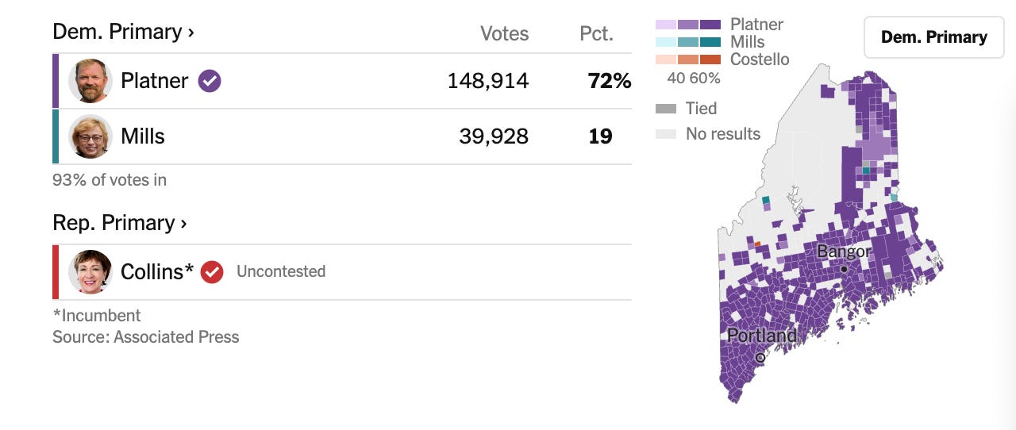The width and height of the screenshot is (1016, 430).
Task: Click the Dem. Primary map selector button
Action: tap(934, 37)
